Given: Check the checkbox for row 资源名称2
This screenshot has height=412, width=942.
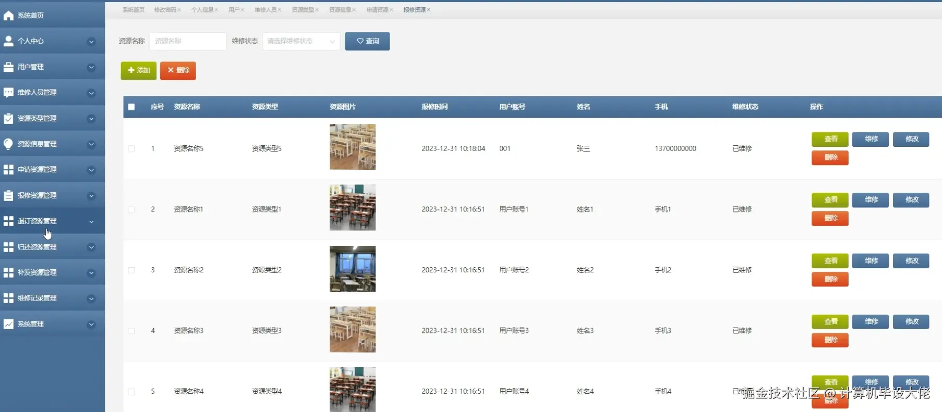Looking at the screenshot, I should 131,270.
